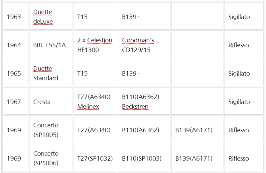266x173 pixels.
Task: Click the 1967 year cell
Action: pyautogui.click(x=15, y=102)
